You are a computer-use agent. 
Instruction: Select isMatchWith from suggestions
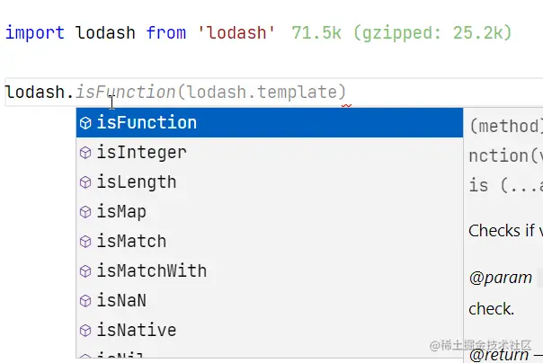(x=270, y=271)
